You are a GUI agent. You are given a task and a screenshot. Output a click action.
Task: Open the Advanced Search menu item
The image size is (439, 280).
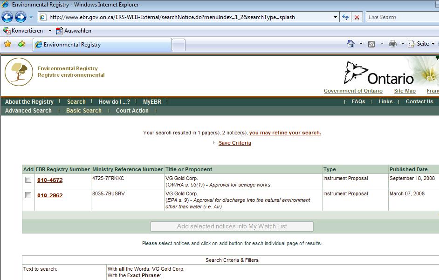point(28,111)
